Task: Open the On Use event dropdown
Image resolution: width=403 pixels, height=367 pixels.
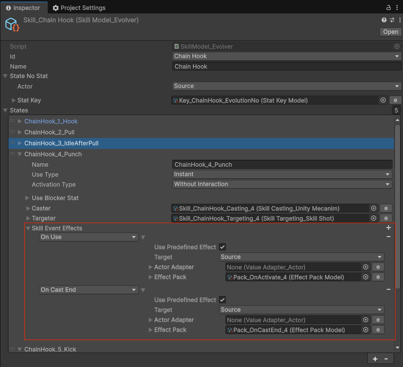Action: (89, 237)
